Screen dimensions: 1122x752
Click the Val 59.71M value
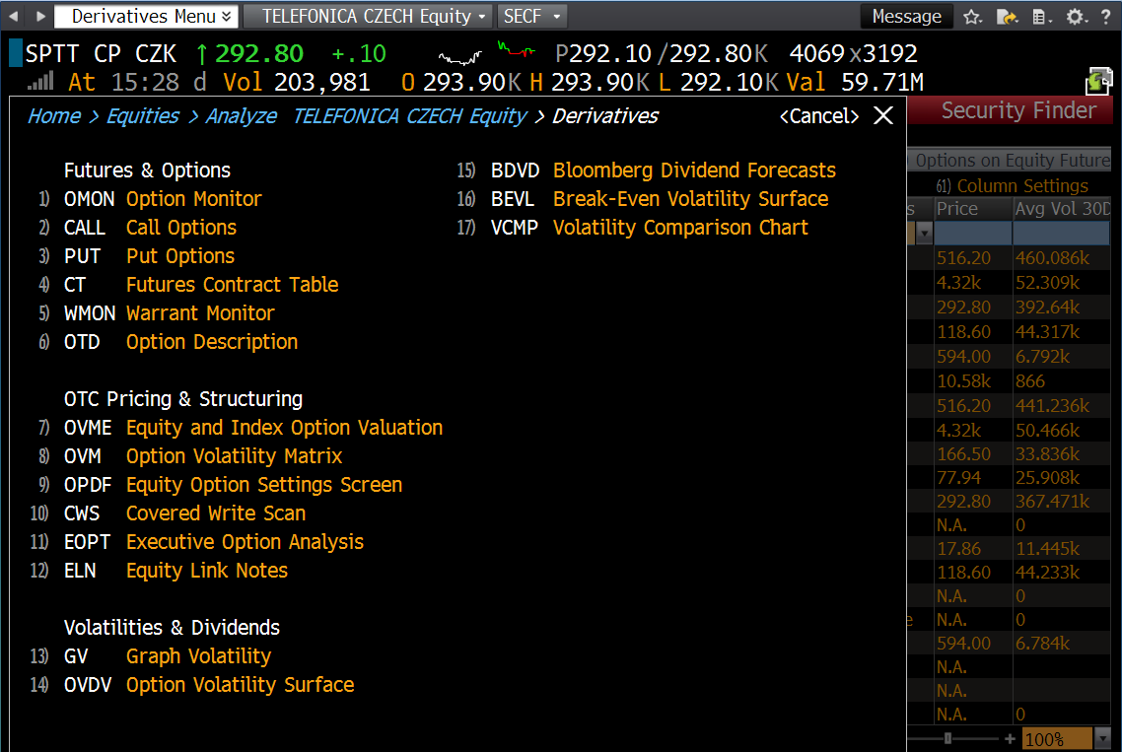point(855,82)
